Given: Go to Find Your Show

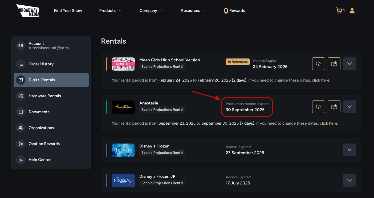Looking at the screenshot, I should [68, 11].
